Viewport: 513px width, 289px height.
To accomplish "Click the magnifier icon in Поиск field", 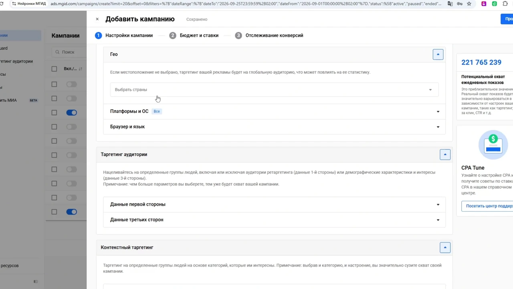I will (57, 52).
